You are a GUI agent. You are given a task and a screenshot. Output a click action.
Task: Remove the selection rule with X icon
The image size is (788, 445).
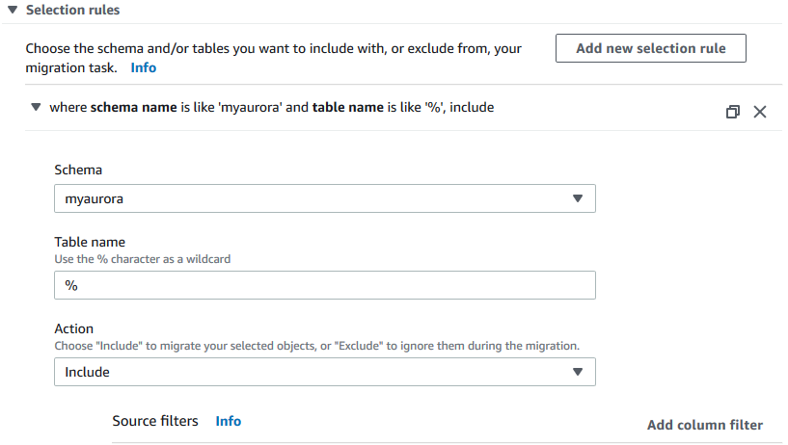pyautogui.click(x=760, y=112)
